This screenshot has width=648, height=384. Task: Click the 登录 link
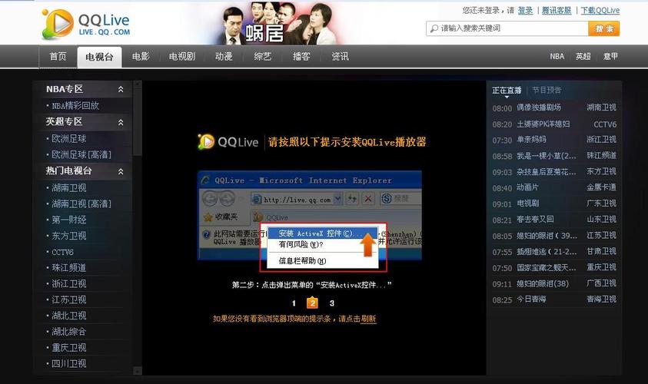pyautogui.click(x=525, y=11)
